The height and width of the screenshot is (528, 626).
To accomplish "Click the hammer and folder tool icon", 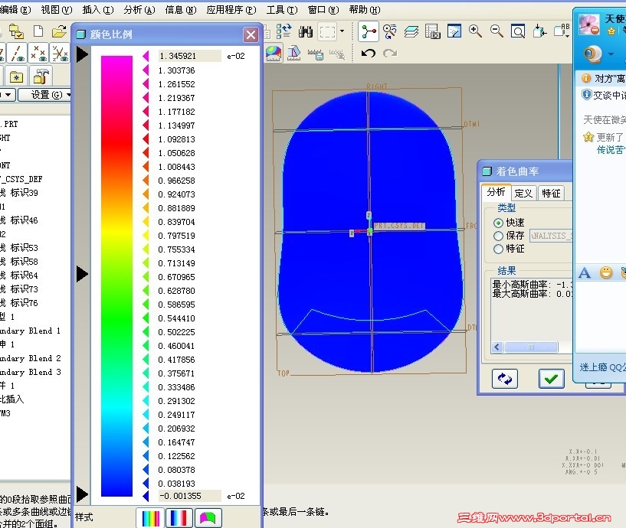I will pyautogui.click(x=41, y=77).
